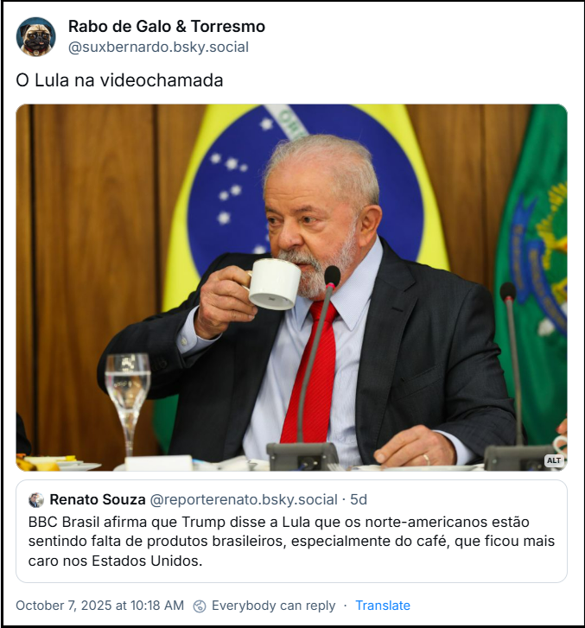Select the 'Everybody can reply' label
Screen dimensions: 585x628
coord(273,606)
